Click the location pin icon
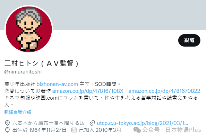The width and height of the screenshot is (207, 138). tap(7, 123)
